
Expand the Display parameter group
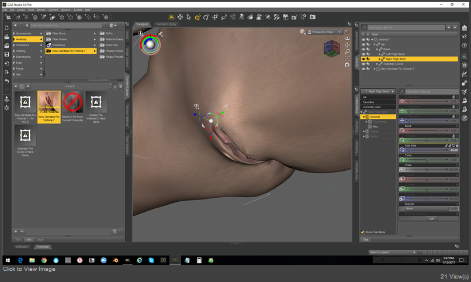click(364, 132)
